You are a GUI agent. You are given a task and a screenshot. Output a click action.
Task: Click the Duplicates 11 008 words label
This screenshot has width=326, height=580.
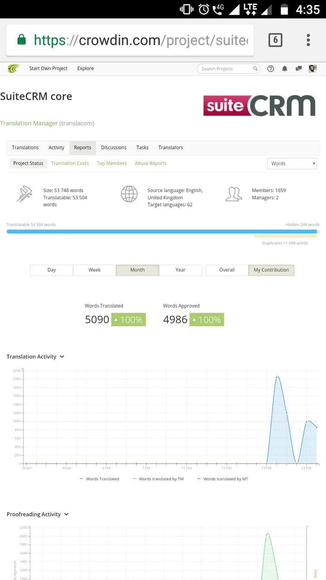click(285, 243)
